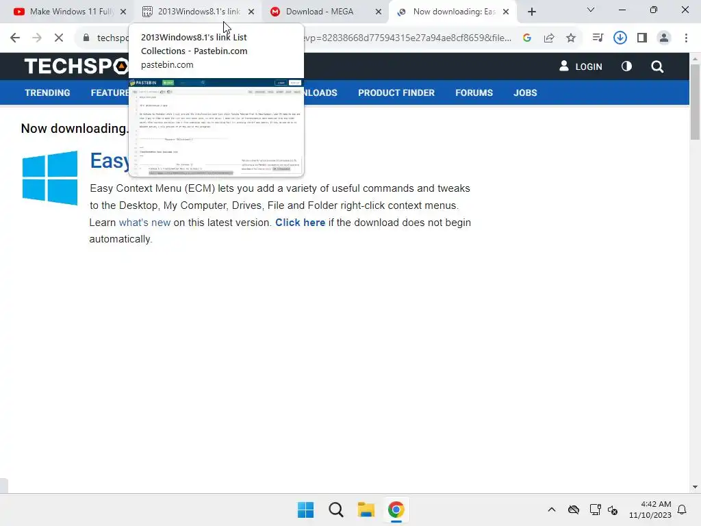Open the what's new link

144,223
